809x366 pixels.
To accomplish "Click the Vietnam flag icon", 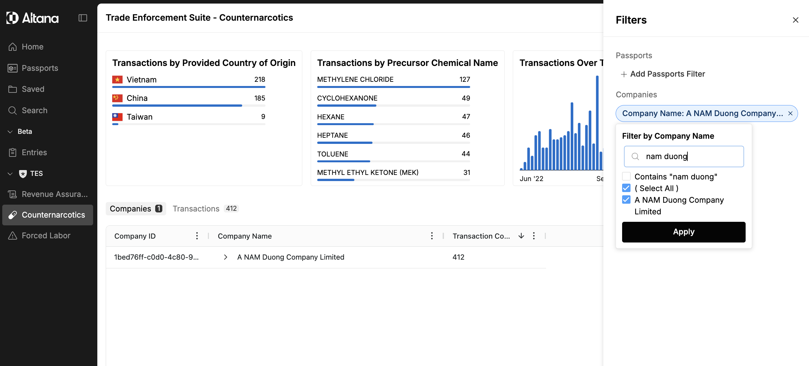I will tap(117, 80).
